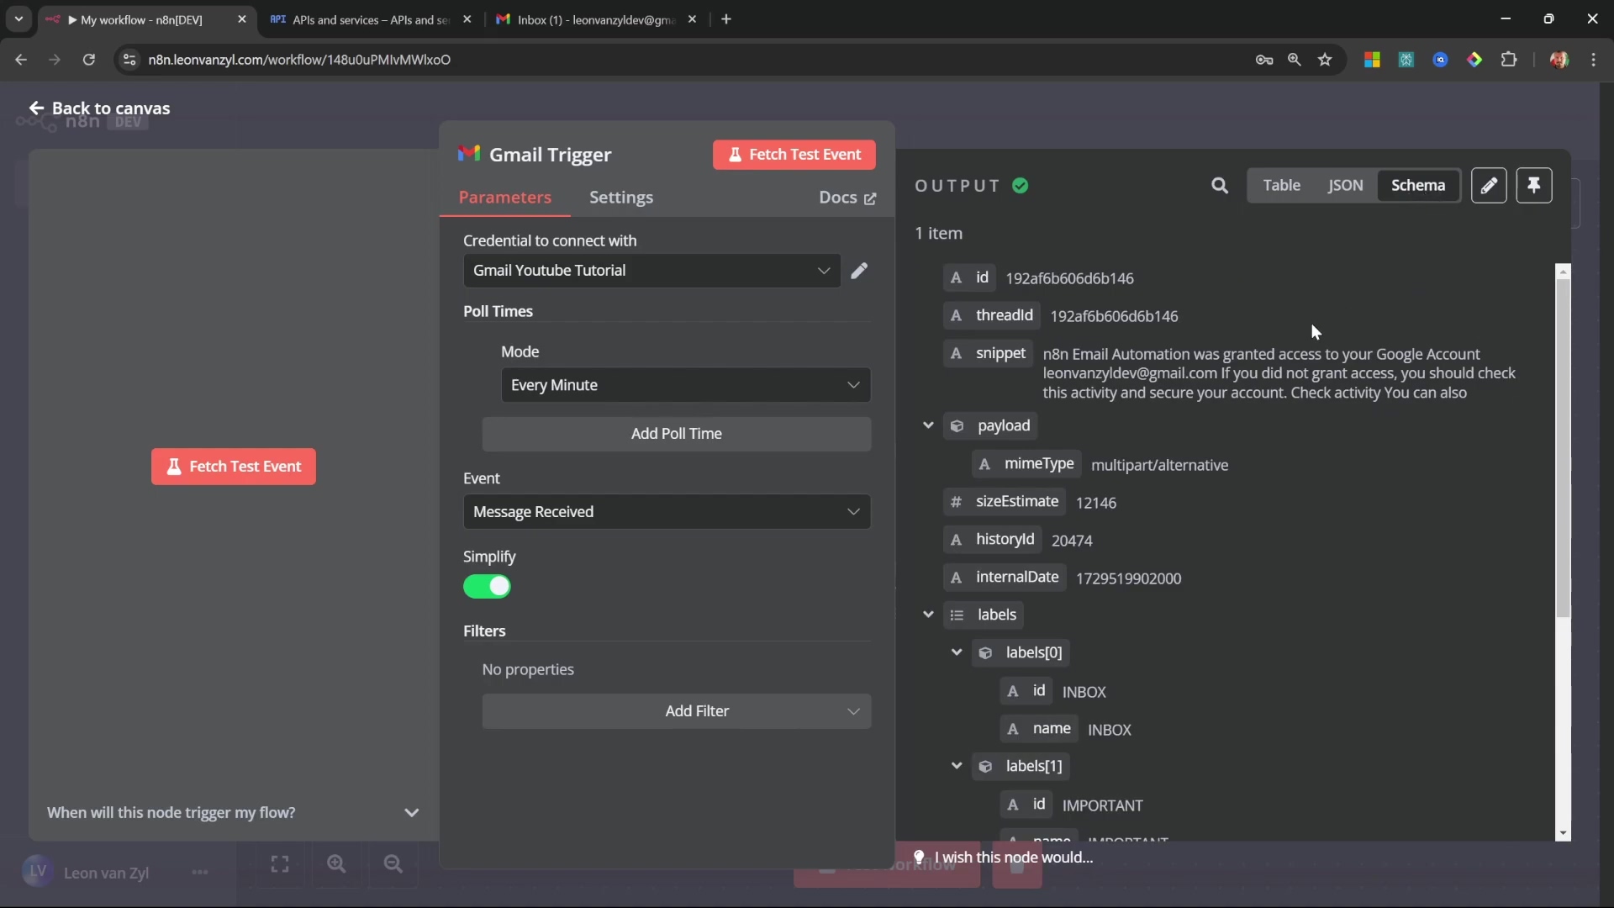The image size is (1614, 908).
Task: Switch output view to JSON
Action: click(x=1345, y=186)
